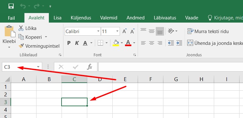Screen dimensions: 243x118
Task: Apply the yellow fill color bucket
Action: [116, 43]
